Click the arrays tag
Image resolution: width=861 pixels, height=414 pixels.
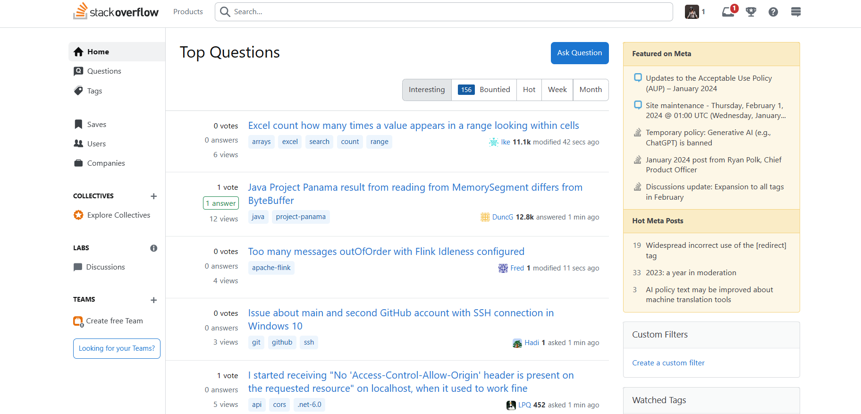pos(262,142)
